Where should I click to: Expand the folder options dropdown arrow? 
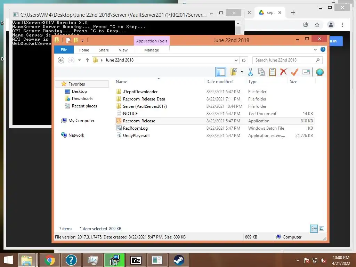(x=242, y=72)
